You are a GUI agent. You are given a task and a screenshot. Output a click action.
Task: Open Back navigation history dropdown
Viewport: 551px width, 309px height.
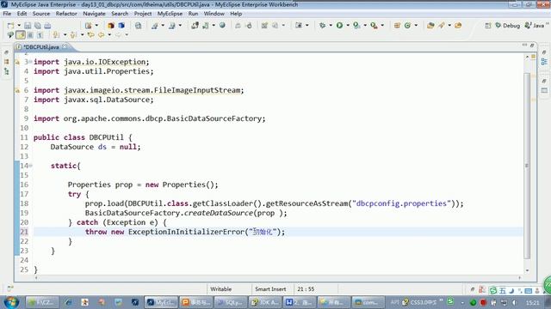pos(109,35)
